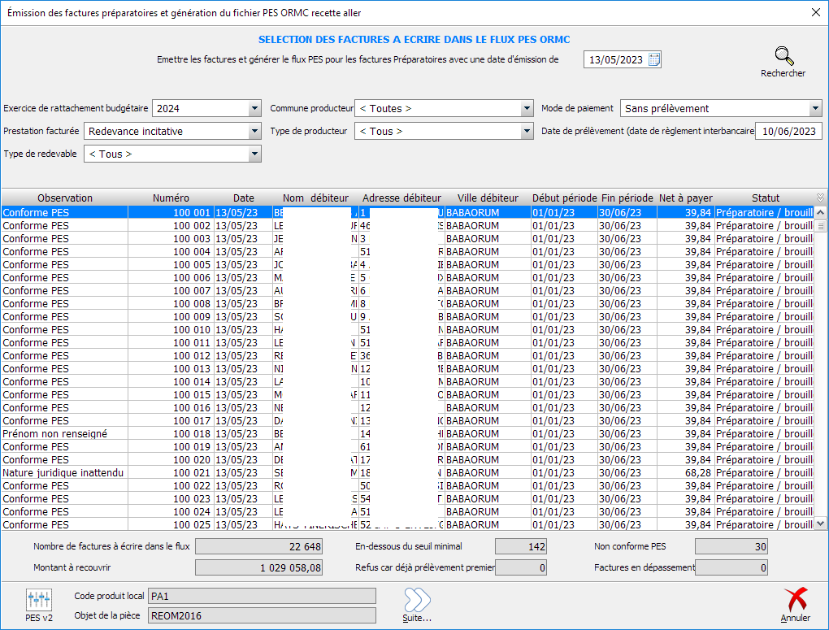This screenshot has height=630, width=829.
Task: Open the Prestation facturée dropdown
Action: pos(254,132)
